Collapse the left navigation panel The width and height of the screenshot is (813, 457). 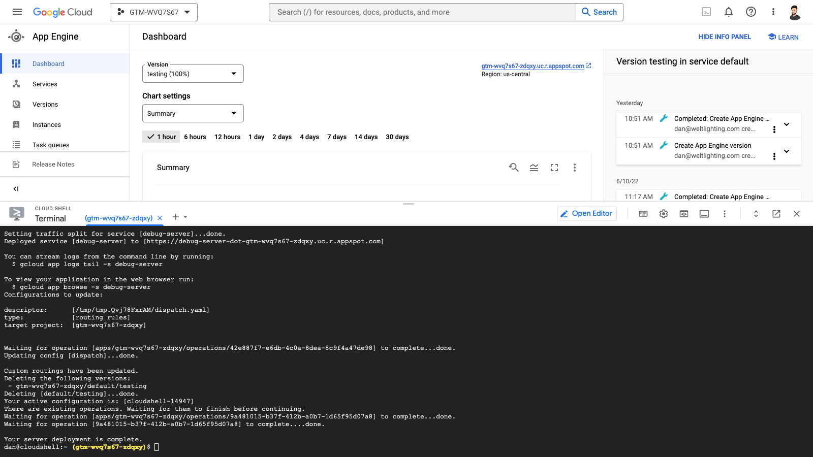tap(16, 189)
